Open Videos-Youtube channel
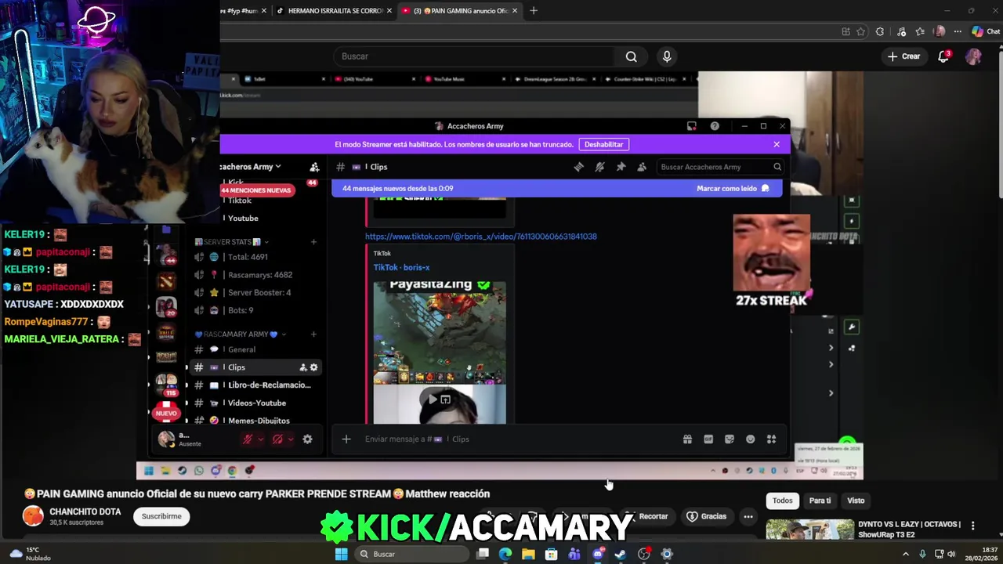The height and width of the screenshot is (564, 1003). [x=256, y=403]
